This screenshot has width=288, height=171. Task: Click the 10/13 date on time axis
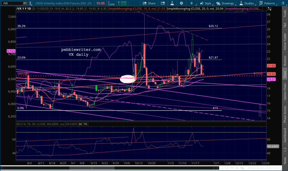pyautogui.click(x=138, y=163)
